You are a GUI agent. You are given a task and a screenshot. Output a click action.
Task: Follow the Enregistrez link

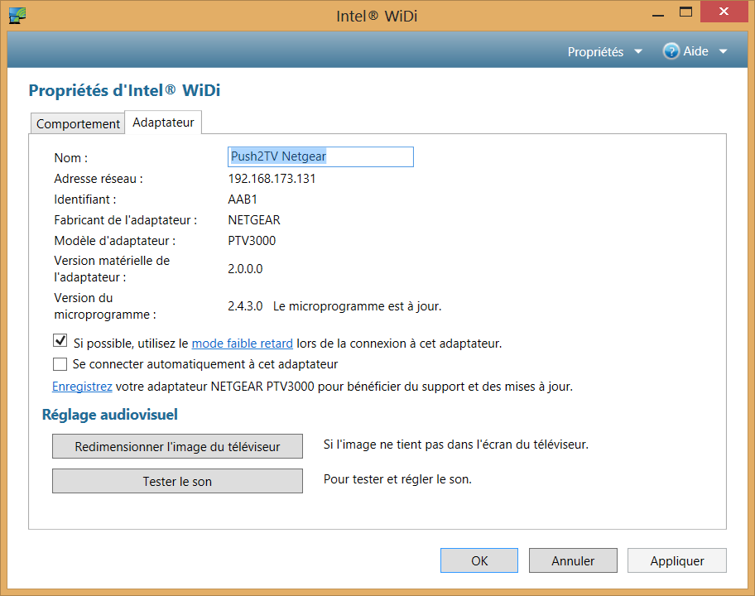click(82, 386)
